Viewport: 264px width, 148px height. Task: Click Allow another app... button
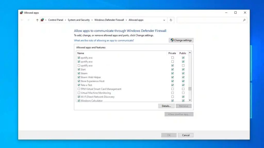point(179,114)
